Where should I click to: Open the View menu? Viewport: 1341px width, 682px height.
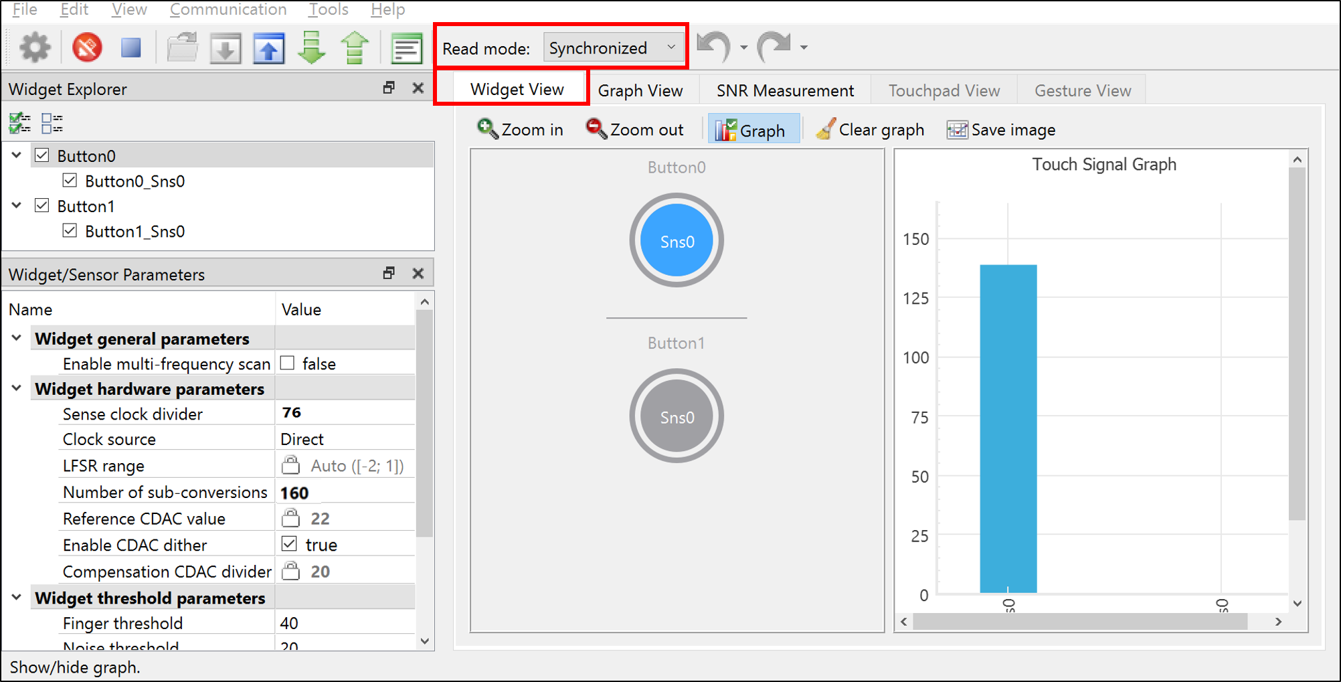[129, 9]
